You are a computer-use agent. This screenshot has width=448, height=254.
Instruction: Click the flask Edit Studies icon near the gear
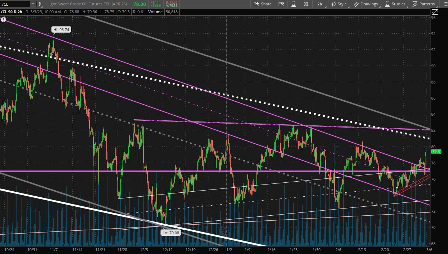pyautogui.click(x=293, y=4)
